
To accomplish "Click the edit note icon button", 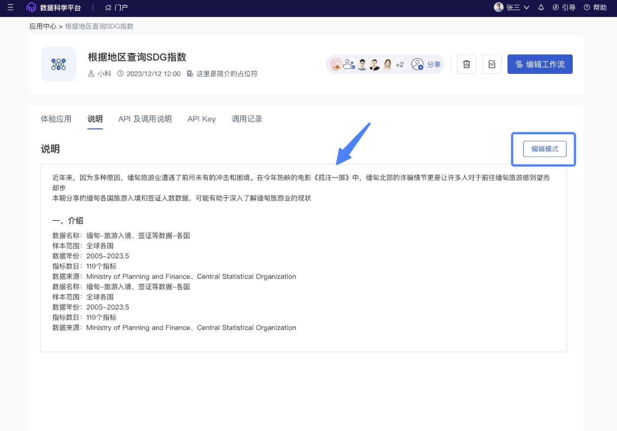I will [492, 64].
